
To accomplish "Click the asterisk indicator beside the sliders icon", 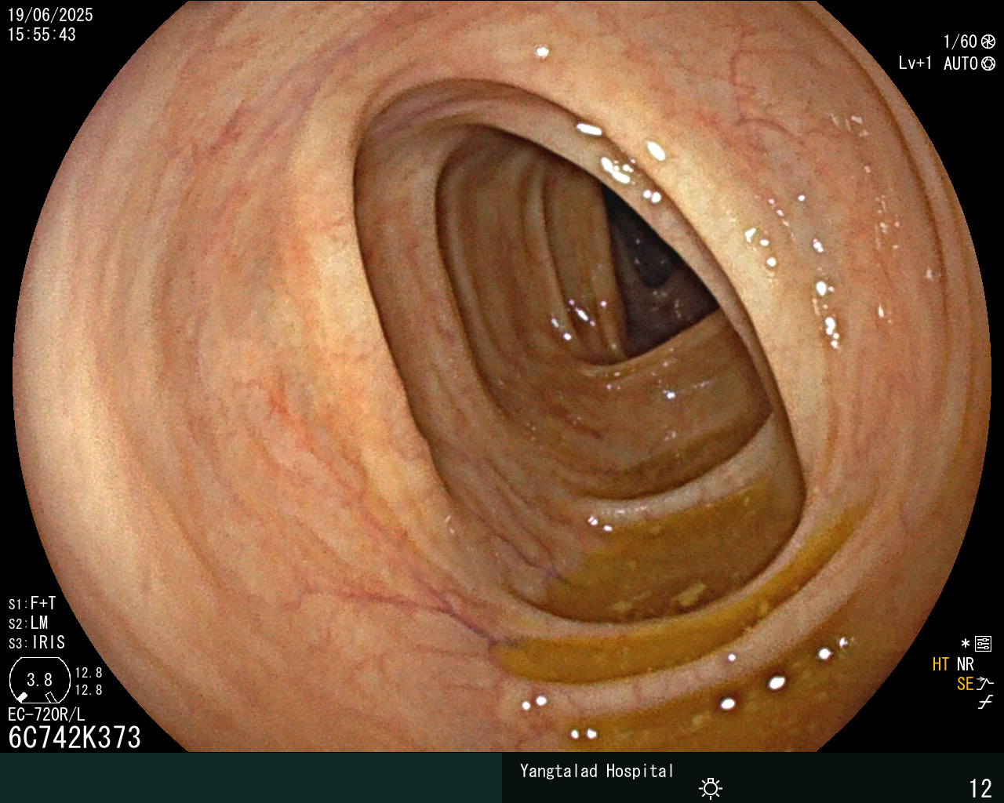I will pyautogui.click(x=966, y=645).
